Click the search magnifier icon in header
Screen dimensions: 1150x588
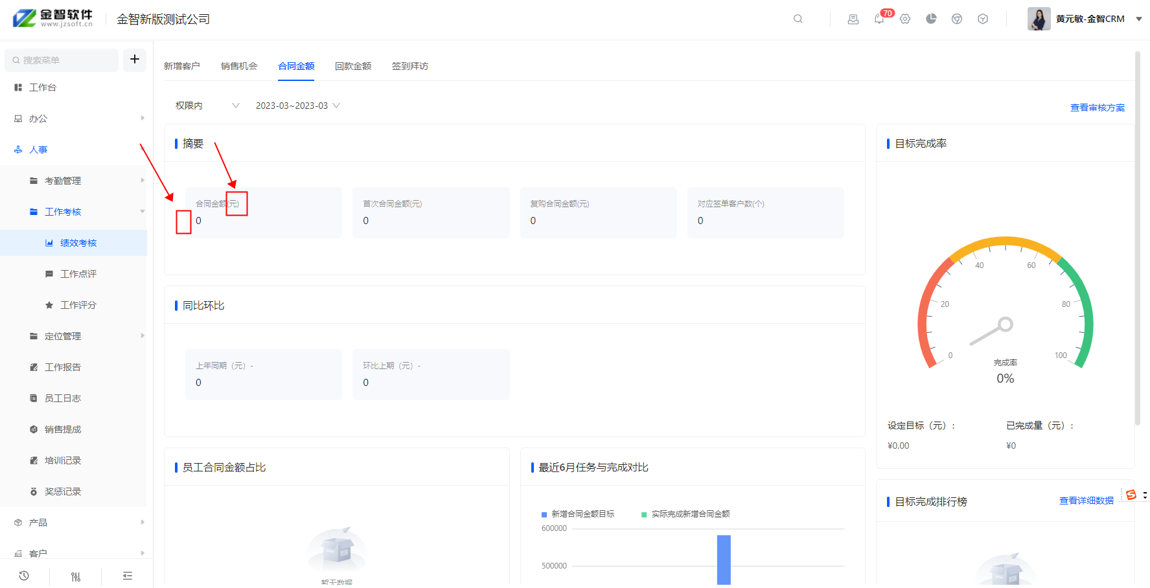(798, 19)
